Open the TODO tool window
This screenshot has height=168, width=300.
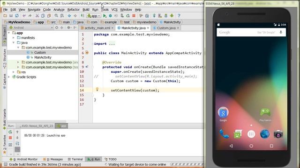[111, 159]
